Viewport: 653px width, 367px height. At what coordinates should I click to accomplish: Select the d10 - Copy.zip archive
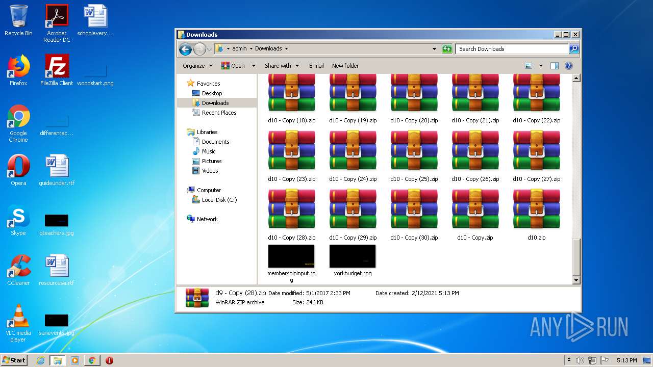[x=475, y=215]
